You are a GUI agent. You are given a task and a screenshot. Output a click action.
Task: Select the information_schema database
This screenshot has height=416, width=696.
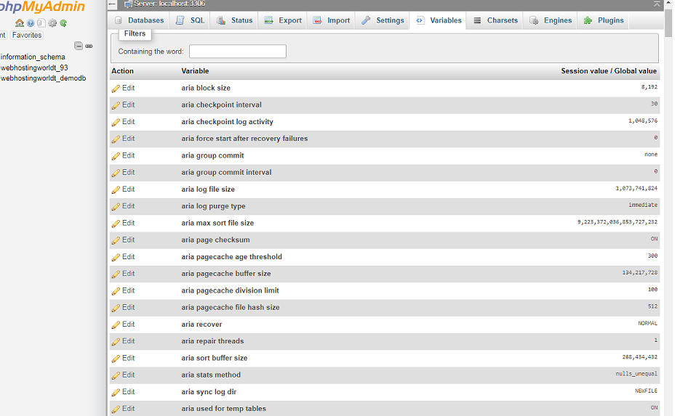pyautogui.click(x=33, y=57)
